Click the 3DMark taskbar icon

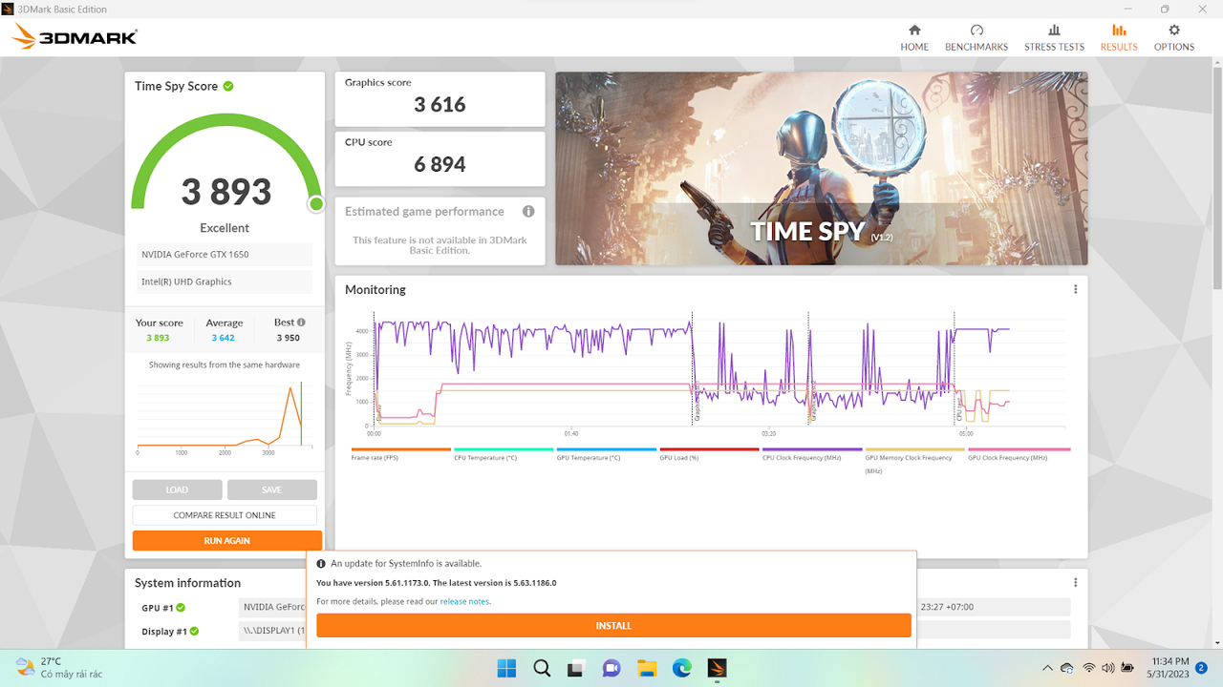[x=717, y=668]
